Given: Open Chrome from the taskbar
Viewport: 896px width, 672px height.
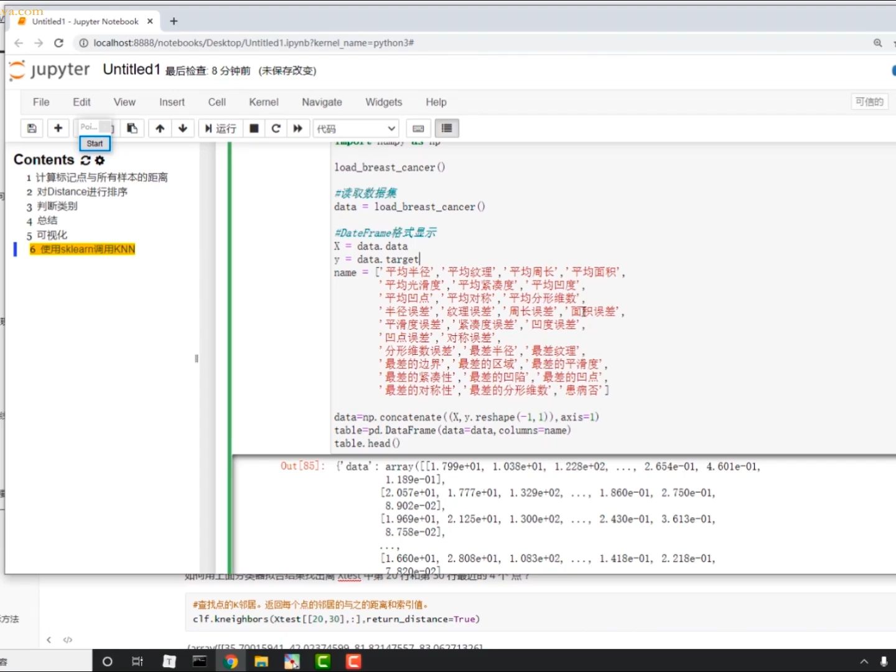Looking at the screenshot, I should click(230, 661).
